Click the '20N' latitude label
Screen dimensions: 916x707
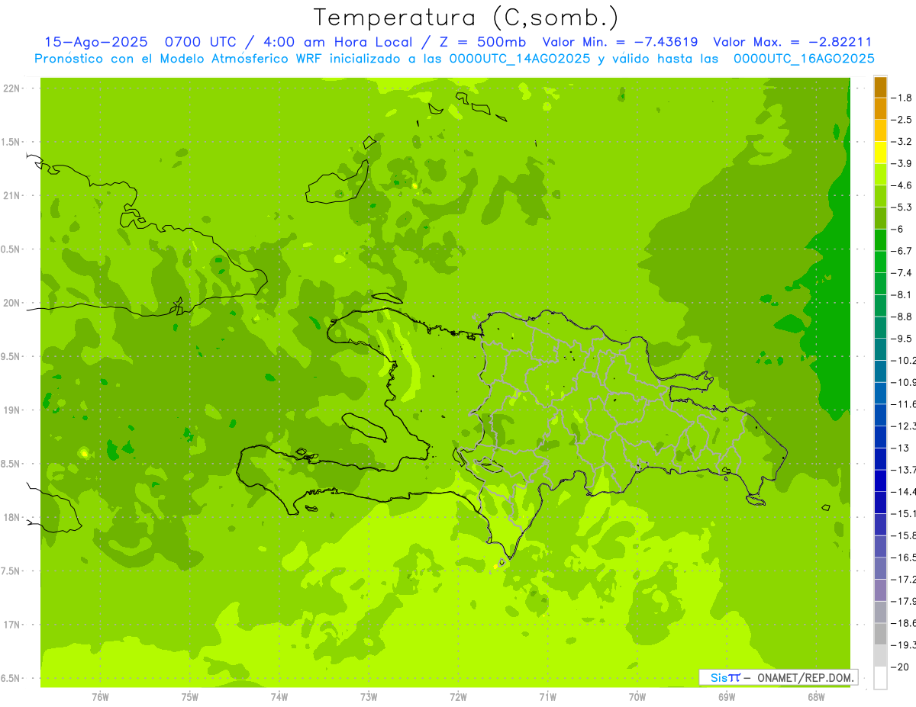pyautogui.click(x=11, y=303)
